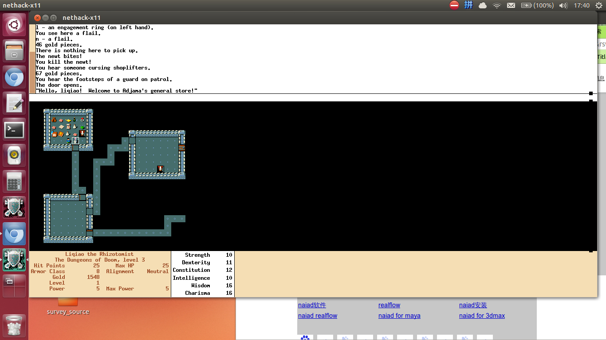The width and height of the screenshot is (606, 340).
Task: Click the "The door opens." message
Action: tap(59, 85)
